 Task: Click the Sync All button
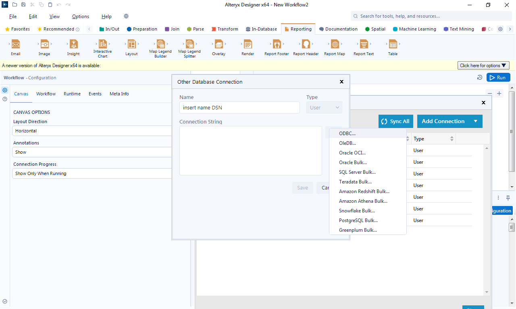click(395, 121)
